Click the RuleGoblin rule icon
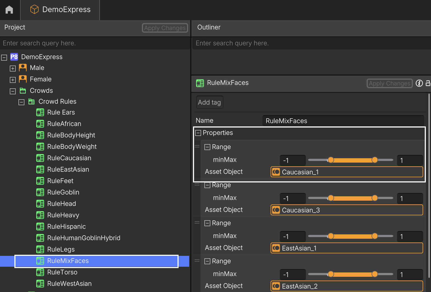The width and height of the screenshot is (431, 292). (x=40, y=192)
